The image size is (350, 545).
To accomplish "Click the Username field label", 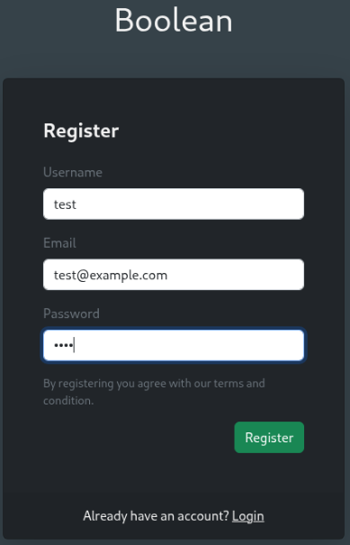I will 73,172.
